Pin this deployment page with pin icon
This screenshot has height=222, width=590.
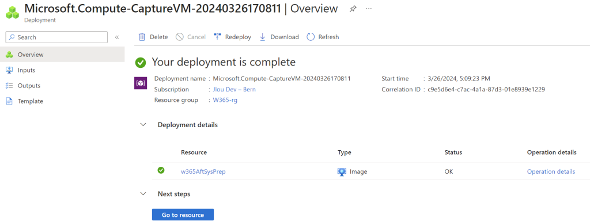tap(353, 9)
